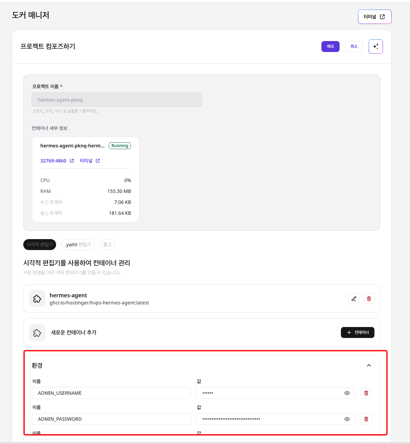
Task: Click the hermes-agent-pknq-herm... container name
Action: click(72, 146)
